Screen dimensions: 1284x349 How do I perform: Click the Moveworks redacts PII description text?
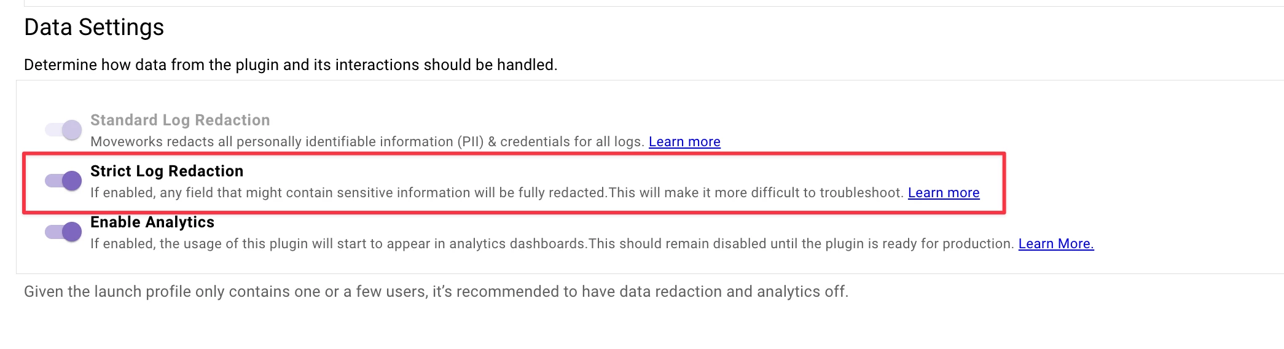point(367,142)
